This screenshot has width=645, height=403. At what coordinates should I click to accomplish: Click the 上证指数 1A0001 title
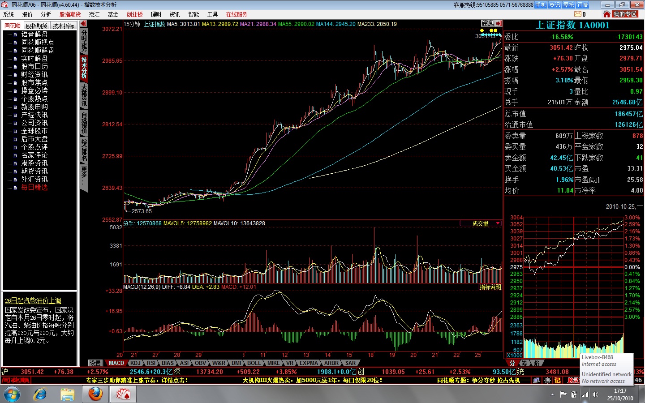tap(573, 26)
